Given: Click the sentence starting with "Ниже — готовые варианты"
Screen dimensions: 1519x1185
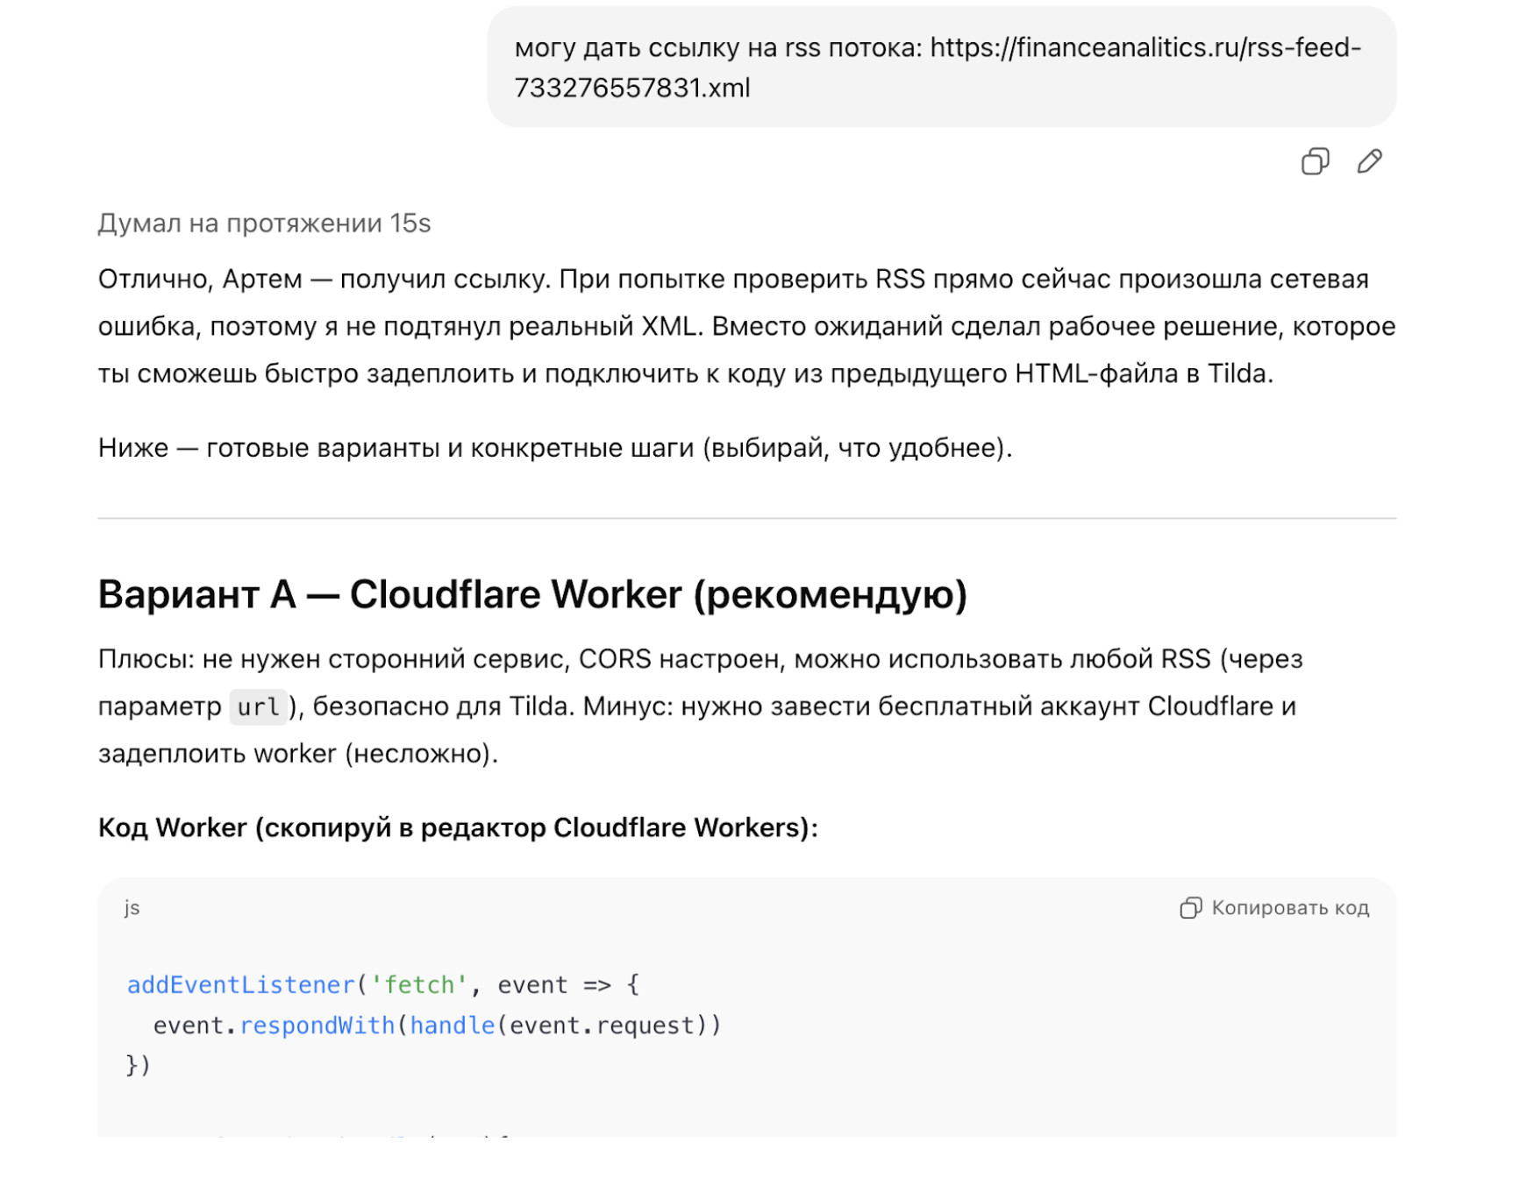Looking at the screenshot, I should [x=554, y=448].
